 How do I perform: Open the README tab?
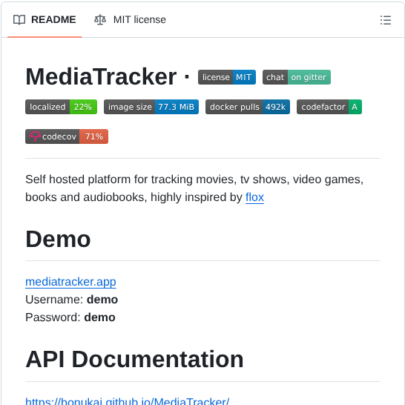click(x=45, y=19)
